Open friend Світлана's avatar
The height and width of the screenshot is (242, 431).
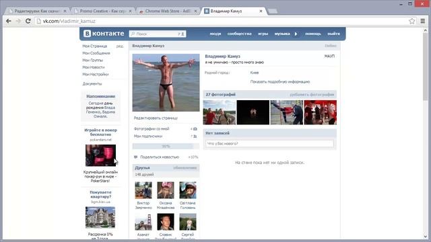pyautogui.click(x=188, y=190)
